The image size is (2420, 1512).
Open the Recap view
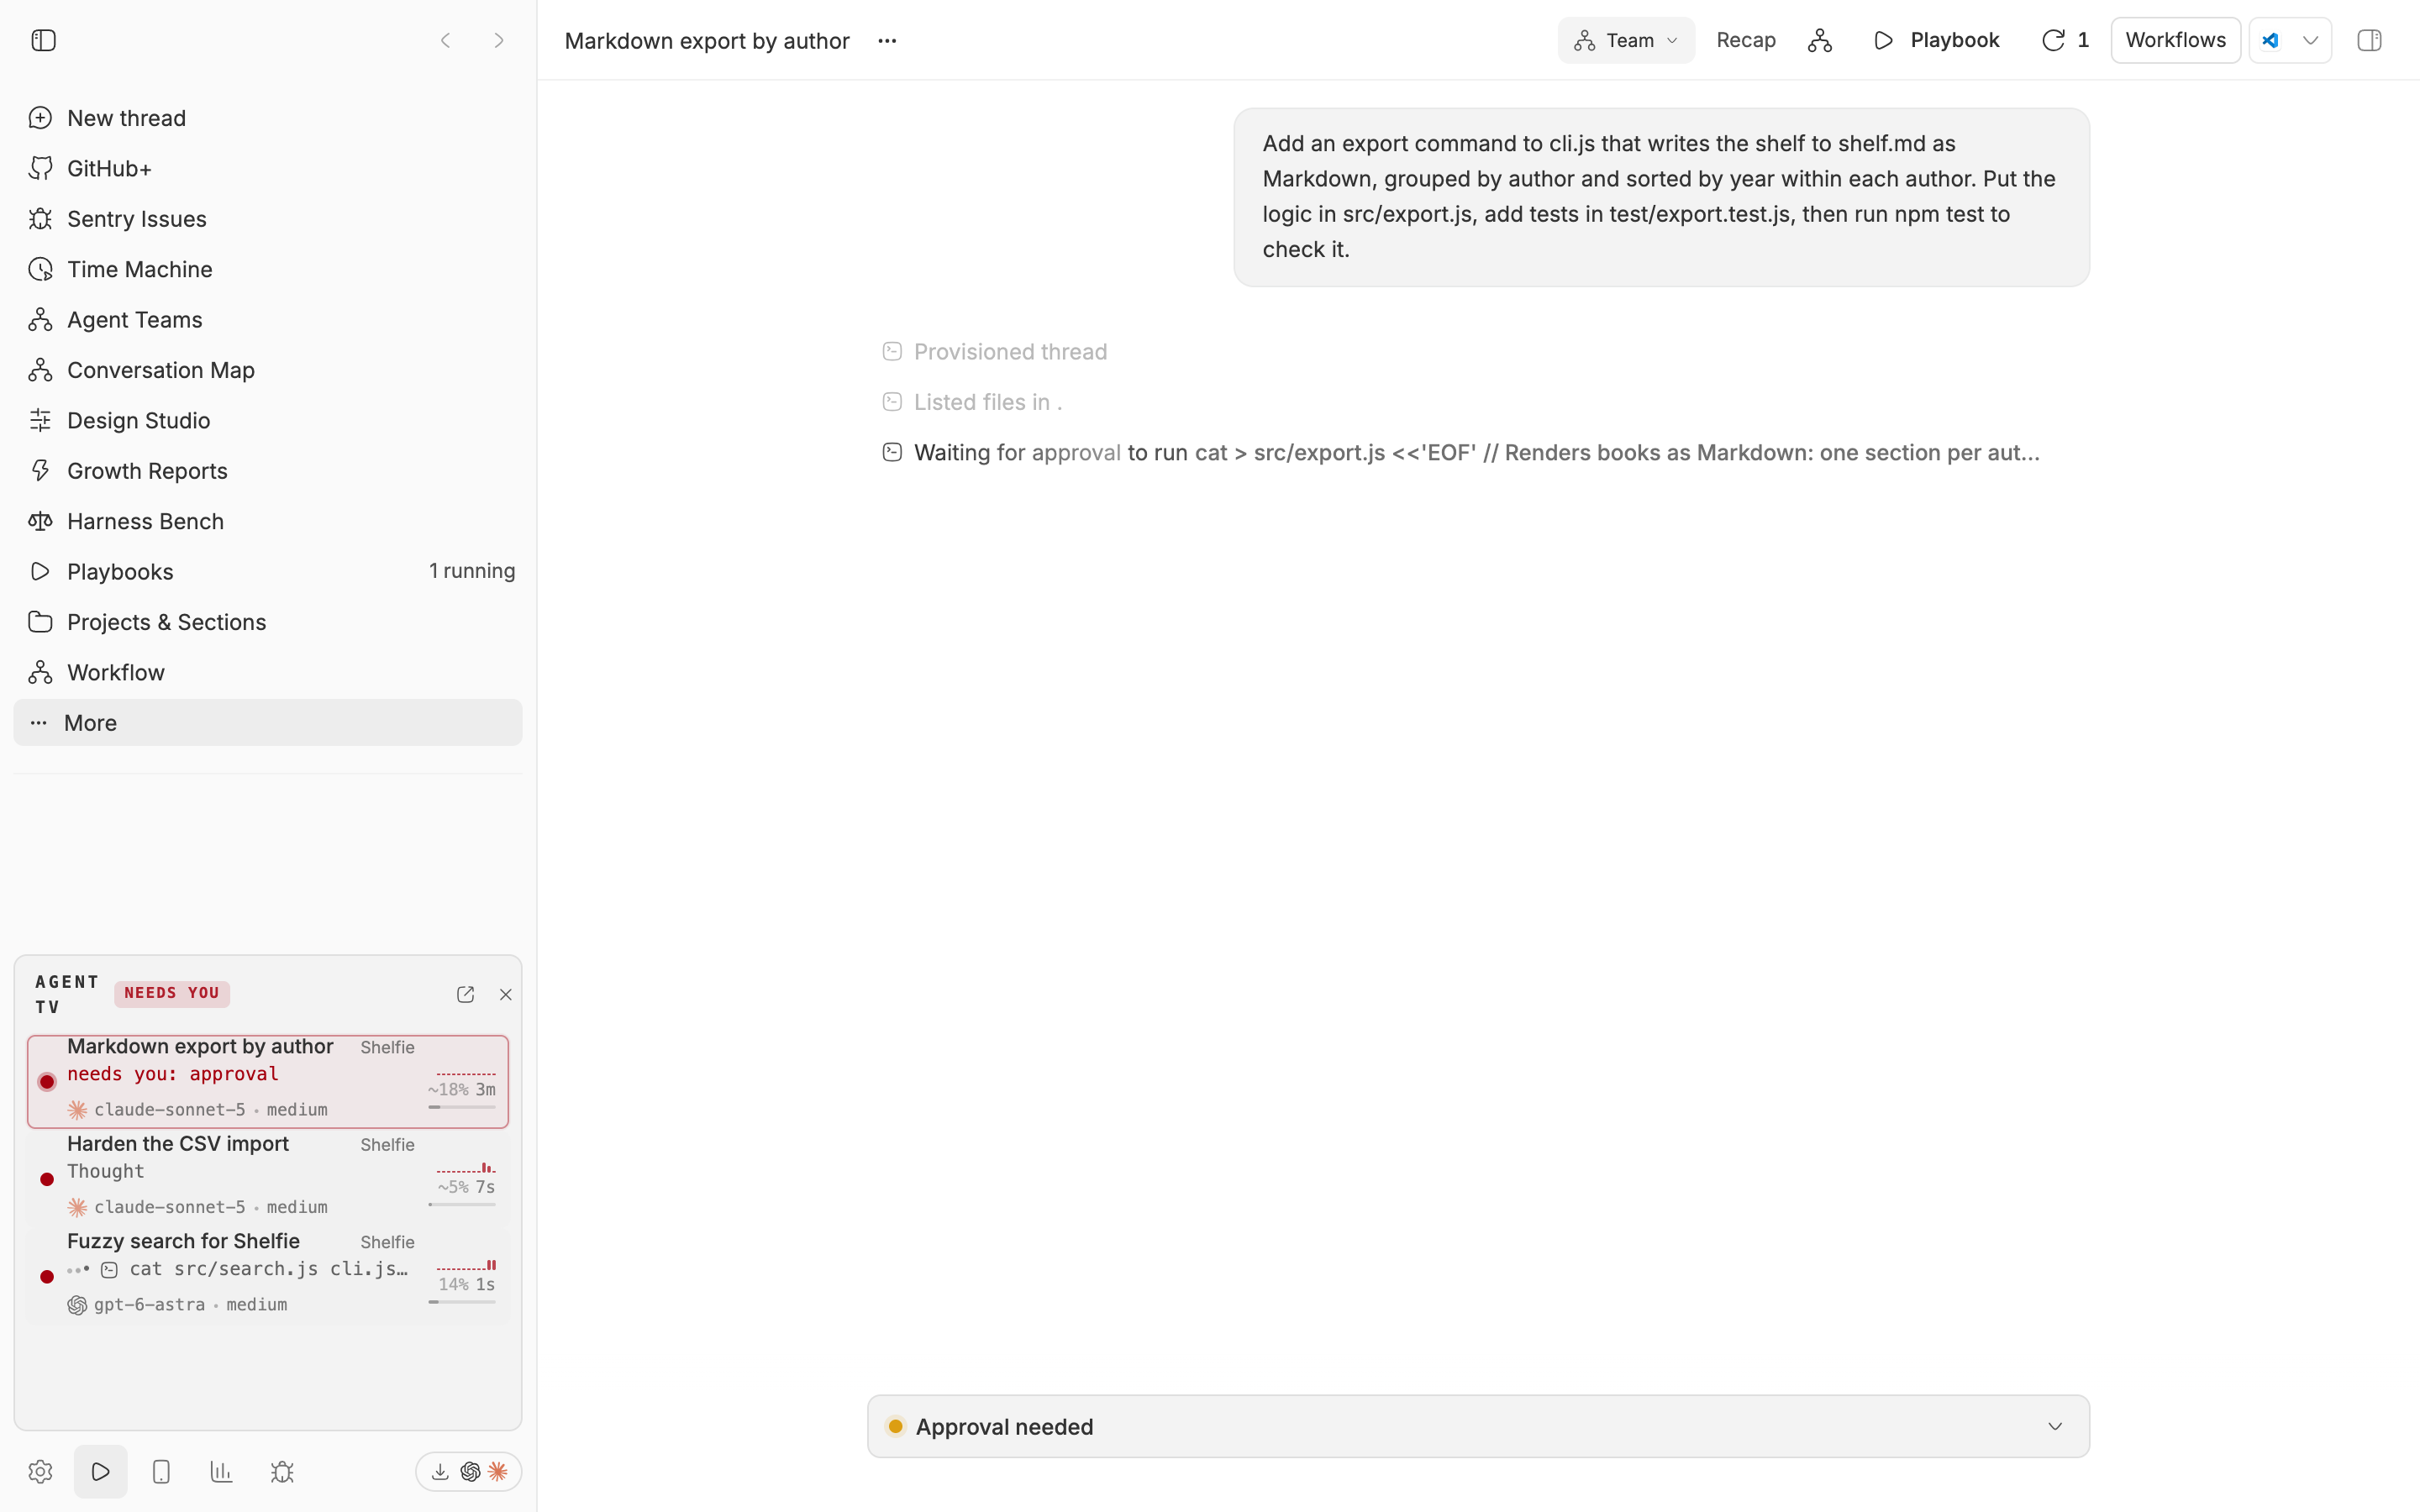1746,40
